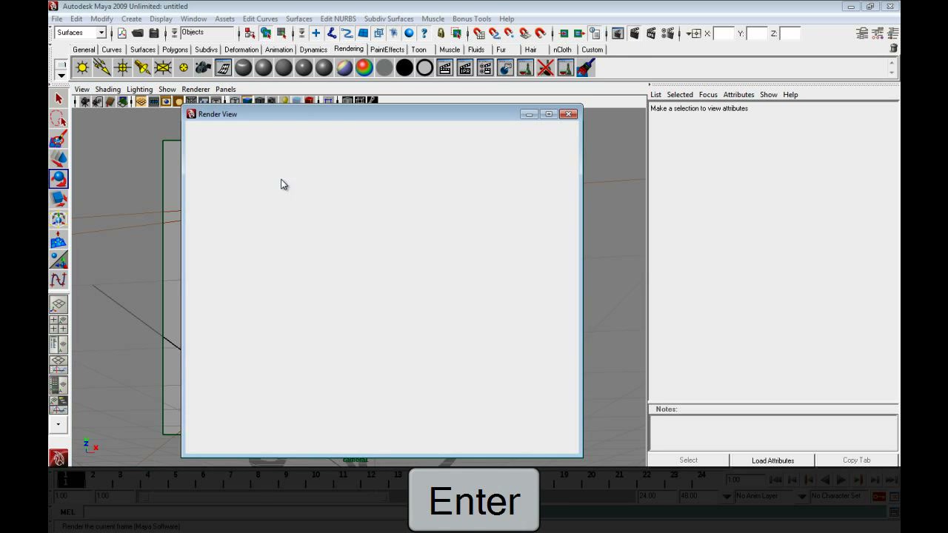Pick the Spot Light icon on Rendering shelf
This screenshot has width=948, height=533.
[x=142, y=68]
